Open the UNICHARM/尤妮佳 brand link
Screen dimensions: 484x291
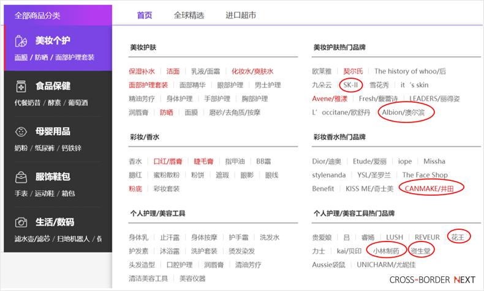point(386,265)
